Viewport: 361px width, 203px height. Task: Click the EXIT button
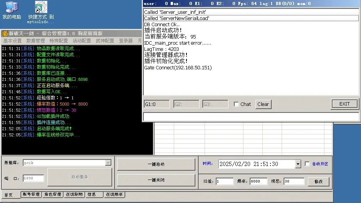point(344,104)
